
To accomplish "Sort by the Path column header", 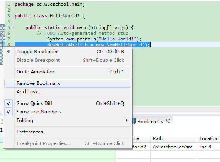I will click(x=174, y=138).
